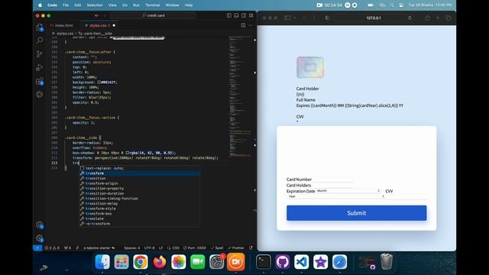This screenshot has height=275, width=489.
Task: Open the Source Control view
Action: (x=40, y=53)
